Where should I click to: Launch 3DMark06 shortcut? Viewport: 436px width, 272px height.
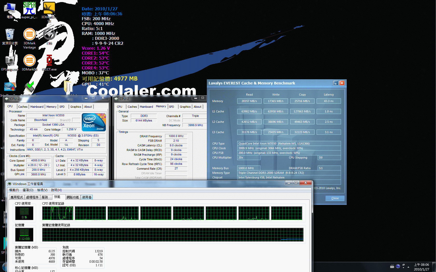[x=30, y=62]
